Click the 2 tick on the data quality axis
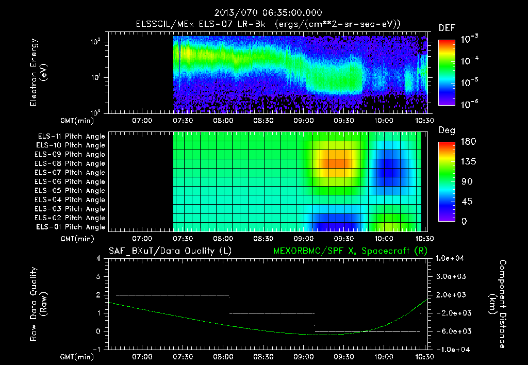The image size is (528, 365). tap(98, 294)
